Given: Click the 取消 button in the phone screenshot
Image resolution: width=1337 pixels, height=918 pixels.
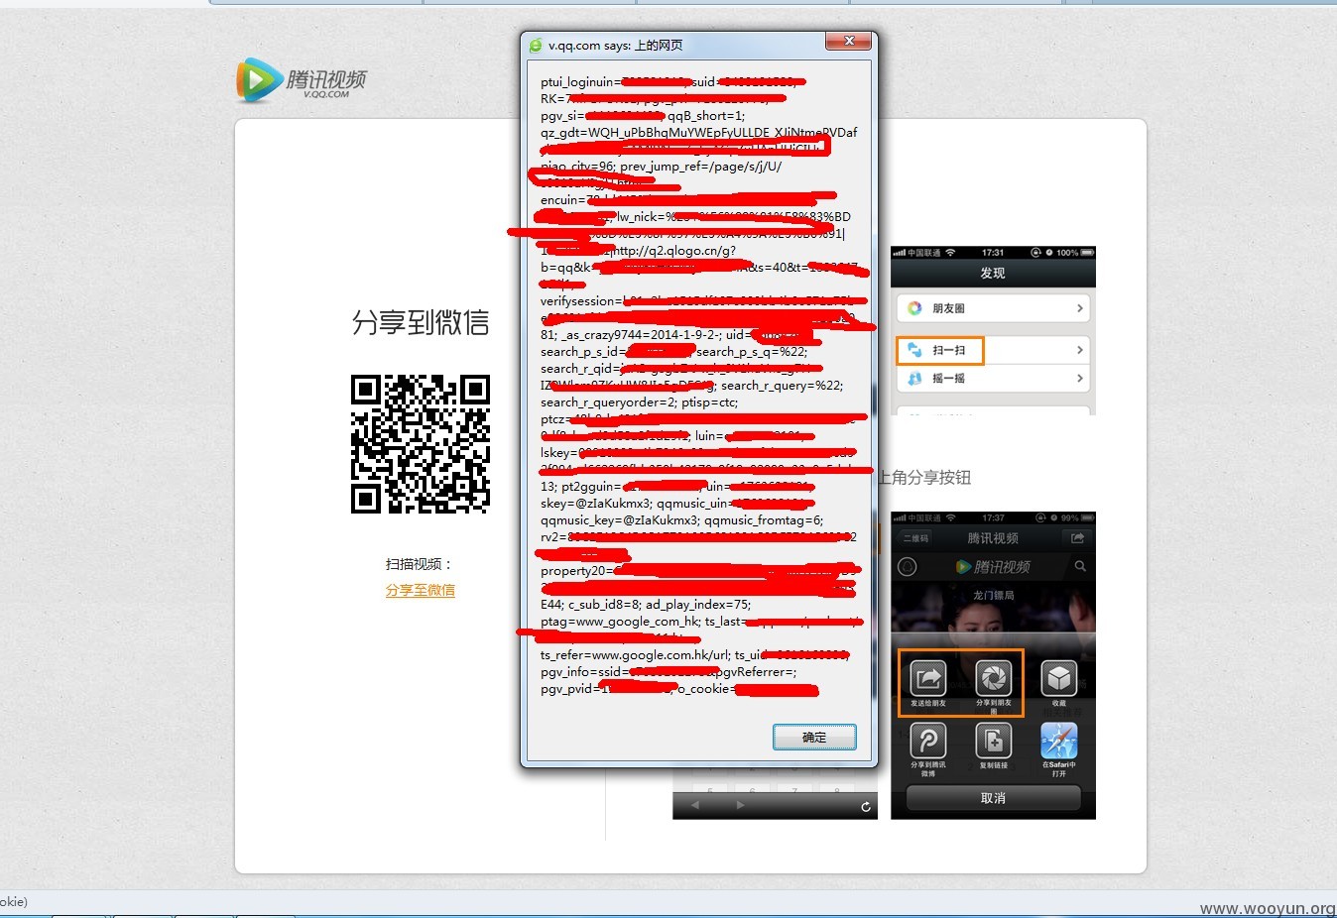Looking at the screenshot, I should click(x=993, y=798).
